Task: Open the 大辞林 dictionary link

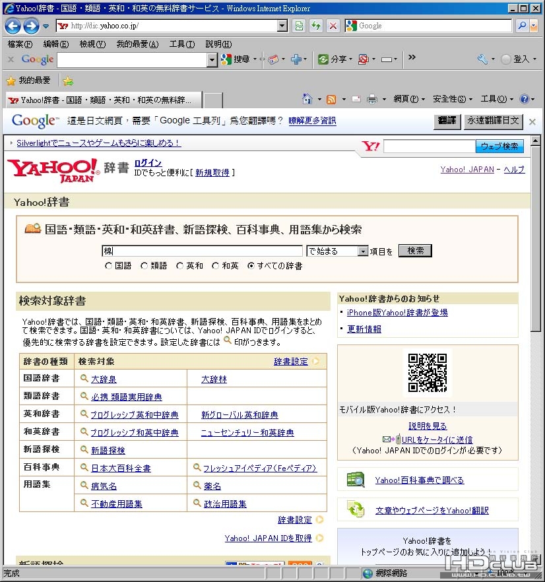Action: pyautogui.click(x=214, y=379)
